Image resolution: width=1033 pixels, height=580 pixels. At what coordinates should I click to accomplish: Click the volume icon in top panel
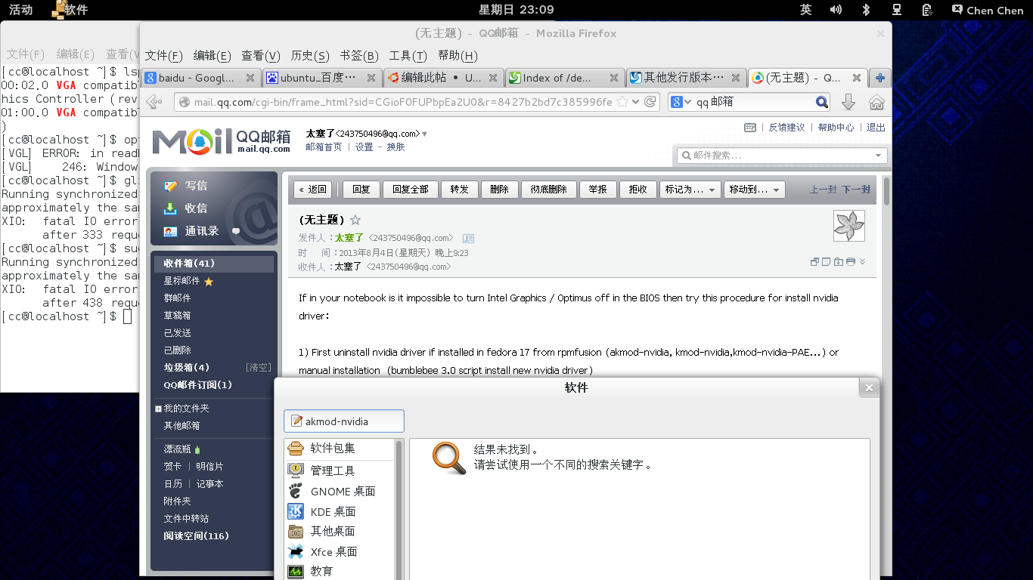836,10
